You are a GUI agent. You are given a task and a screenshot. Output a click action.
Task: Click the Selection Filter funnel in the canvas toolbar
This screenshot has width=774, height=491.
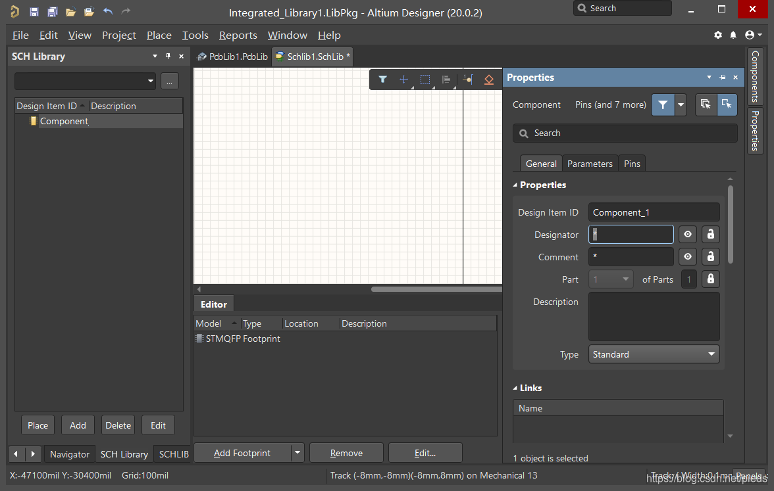[382, 80]
